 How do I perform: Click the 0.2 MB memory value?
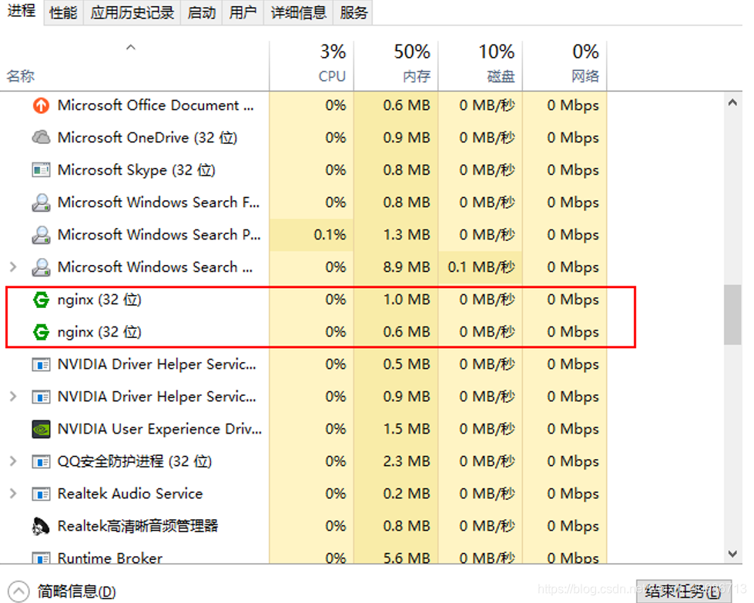[407, 494]
